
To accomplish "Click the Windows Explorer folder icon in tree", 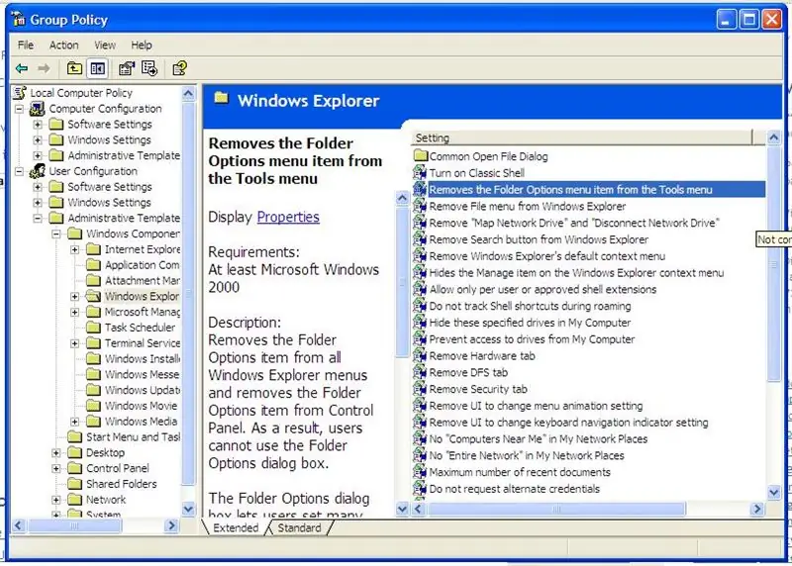I will [93, 296].
